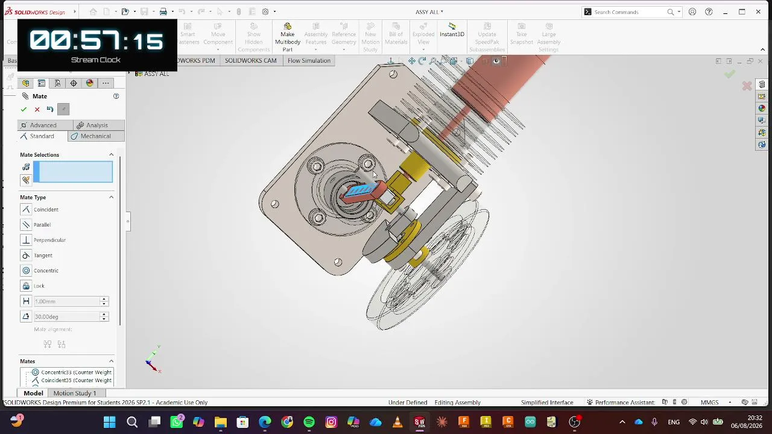Image resolution: width=772 pixels, height=434 pixels.
Task: Open the Appearances color-ball icon in the task pane
Action: [762, 108]
